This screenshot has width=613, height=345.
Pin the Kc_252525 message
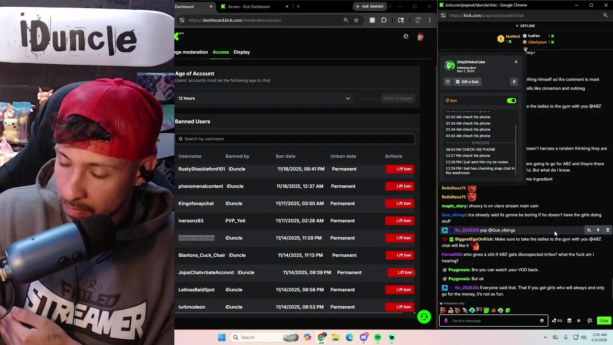(x=598, y=230)
